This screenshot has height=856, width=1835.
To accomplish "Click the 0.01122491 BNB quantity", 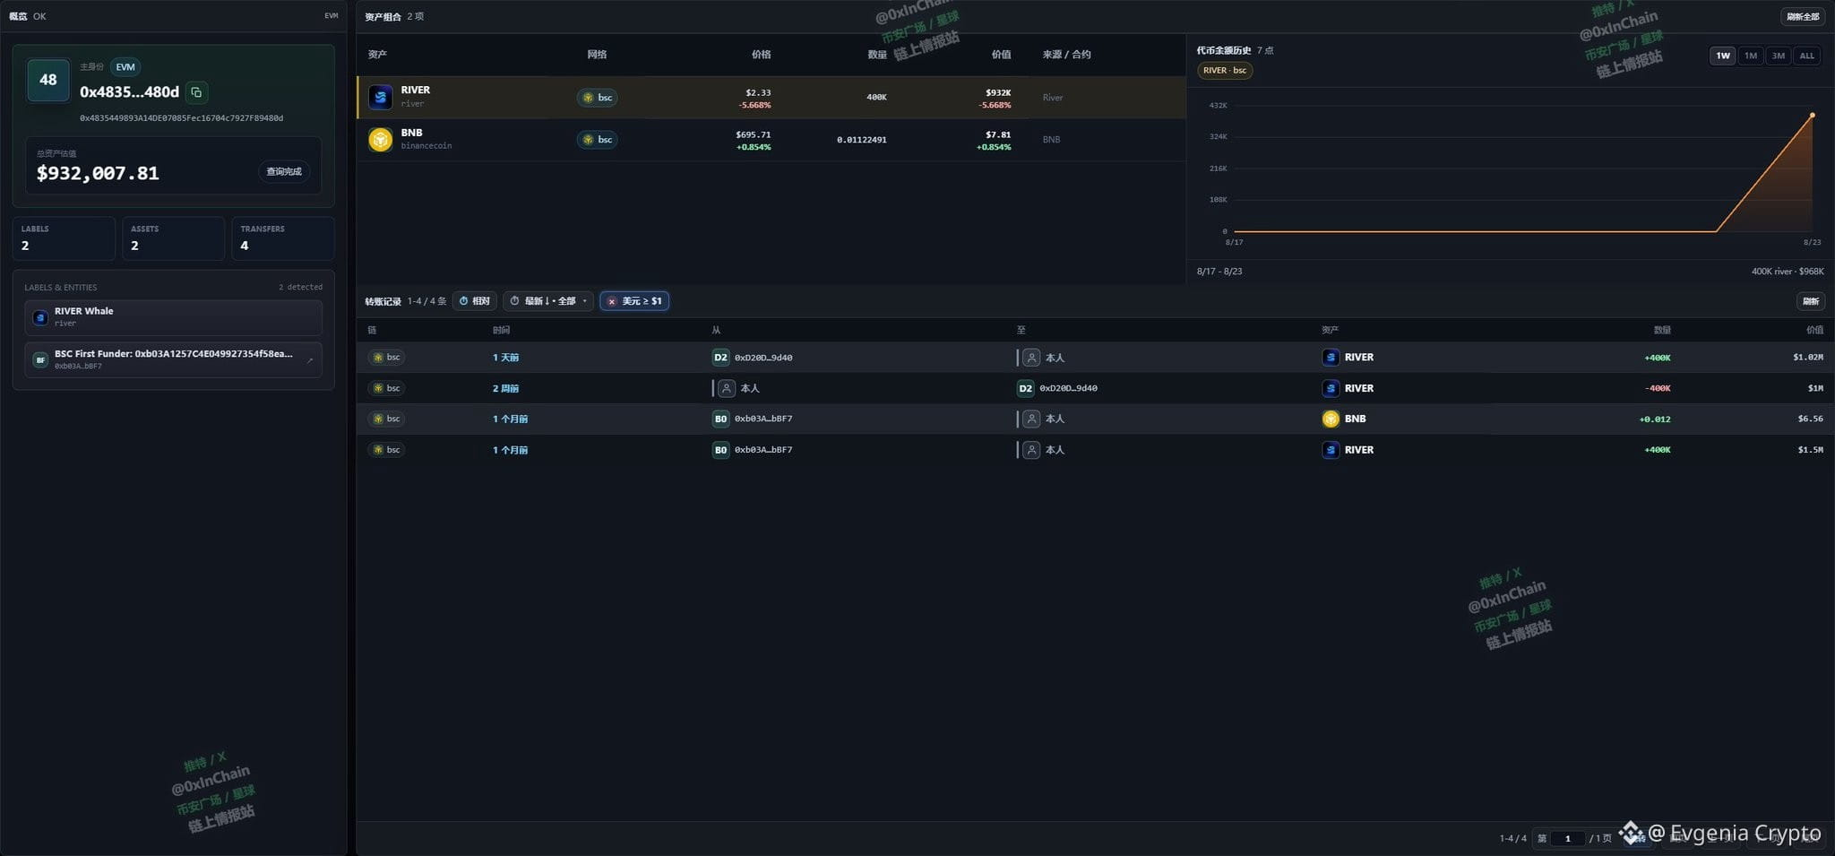I will click(x=862, y=140).
